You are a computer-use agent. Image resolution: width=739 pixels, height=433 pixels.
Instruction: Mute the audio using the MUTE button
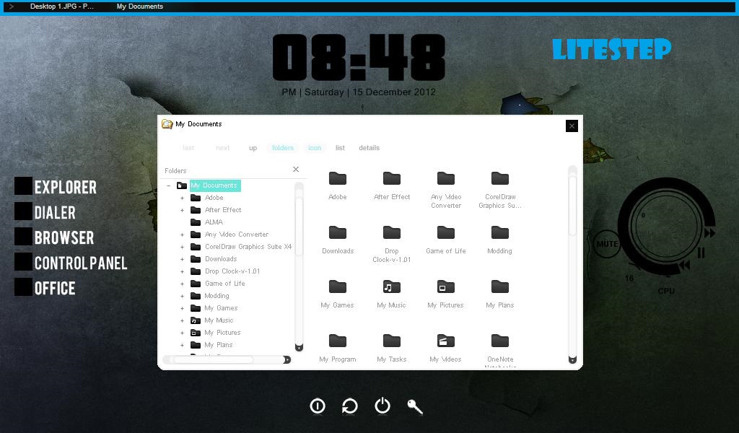point(606,244)
